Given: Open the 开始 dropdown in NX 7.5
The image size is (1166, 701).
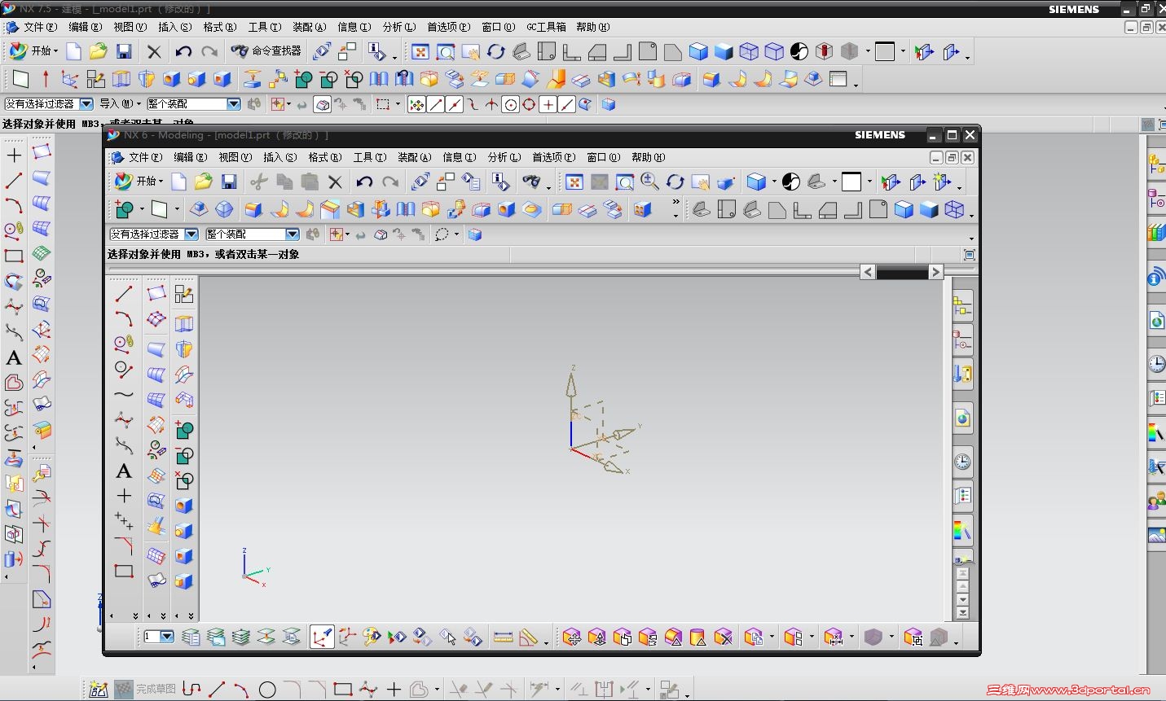Looking at the screenshot, I should 33,50.
